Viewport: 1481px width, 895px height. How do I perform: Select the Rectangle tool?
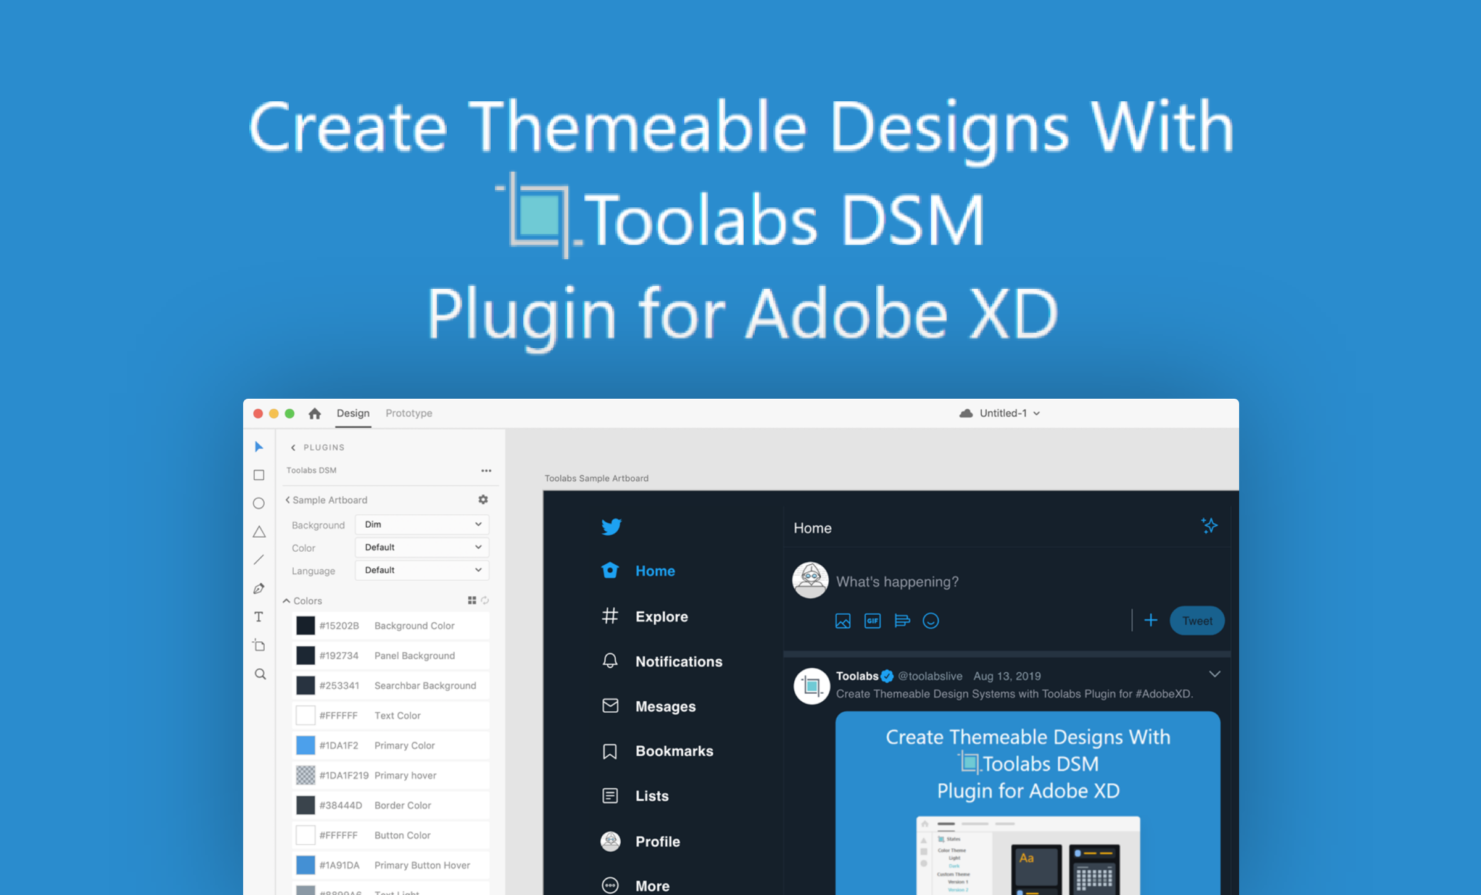[x=259, y=475]
